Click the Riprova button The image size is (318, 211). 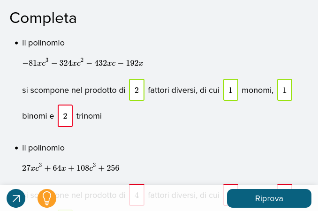tap(269, 198)
